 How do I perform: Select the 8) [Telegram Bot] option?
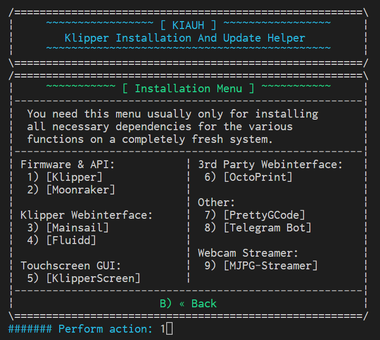pos(258,228)
